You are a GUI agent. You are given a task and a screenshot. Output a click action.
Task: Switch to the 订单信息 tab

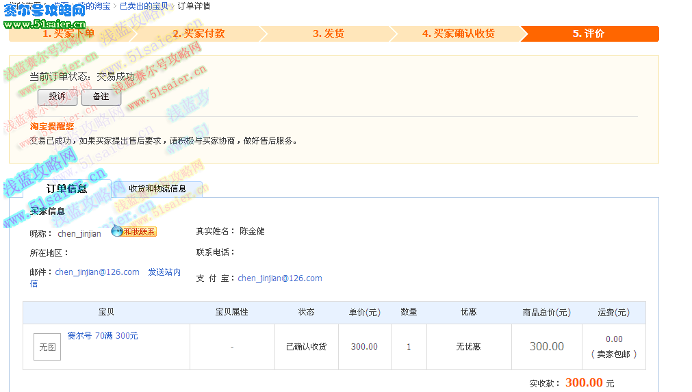66,189
